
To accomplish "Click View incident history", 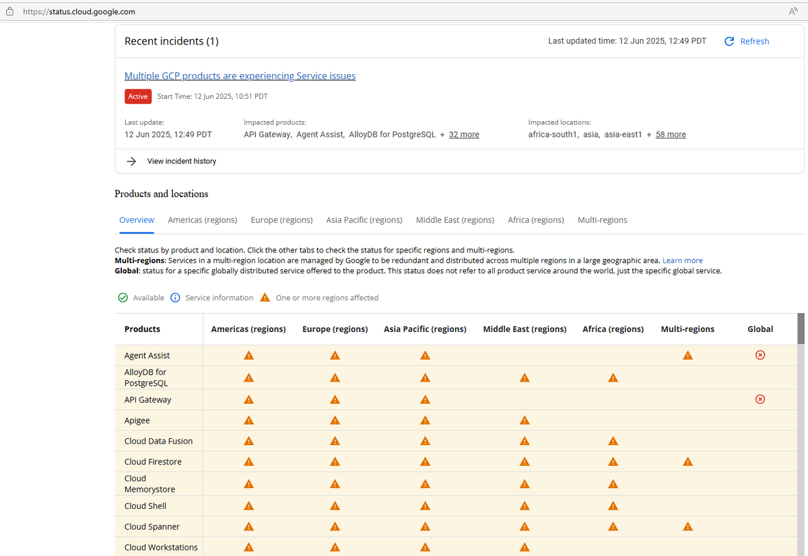I will tap(182, 162).
